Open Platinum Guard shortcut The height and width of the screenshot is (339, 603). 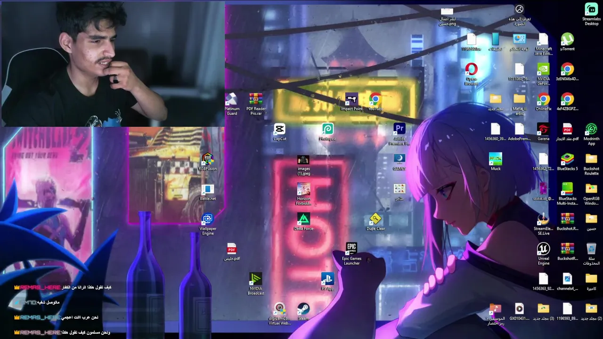click(232, 104)
